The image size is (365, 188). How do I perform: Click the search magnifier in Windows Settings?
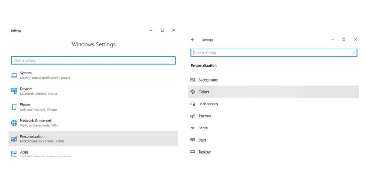tap(172, 61)
